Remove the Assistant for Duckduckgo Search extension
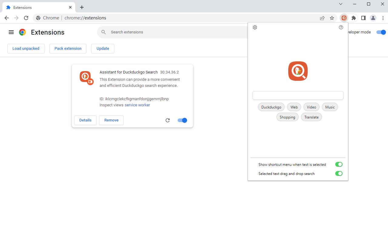 (x=111, y=120)
